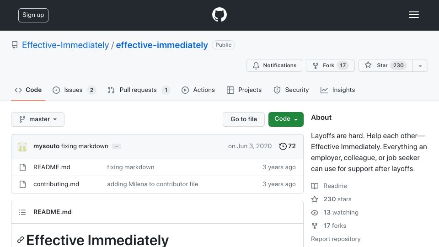This screenshot has height=247, width=439.
Task: Click the Actions play icon
Action: point(185,90)
